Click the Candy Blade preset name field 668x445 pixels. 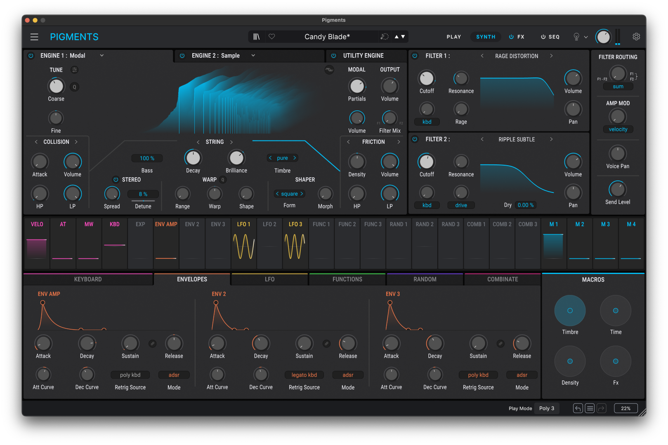(327, 37)
